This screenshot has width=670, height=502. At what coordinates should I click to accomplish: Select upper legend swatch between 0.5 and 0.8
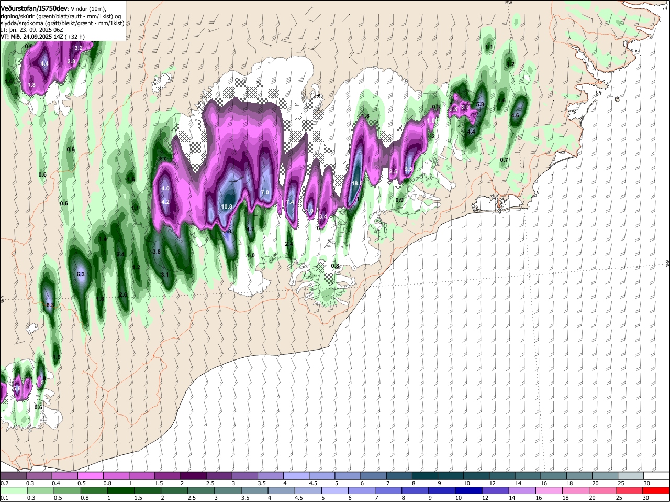point(91,475)
